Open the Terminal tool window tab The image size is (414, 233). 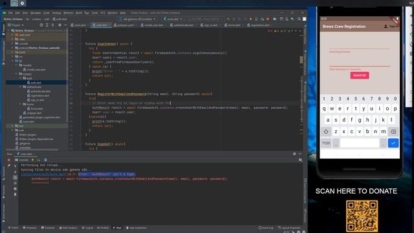(x=48, y=228)
